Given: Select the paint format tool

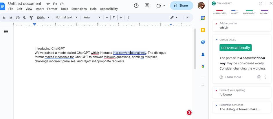Looking at the screenshot, I should coord(31,18).
